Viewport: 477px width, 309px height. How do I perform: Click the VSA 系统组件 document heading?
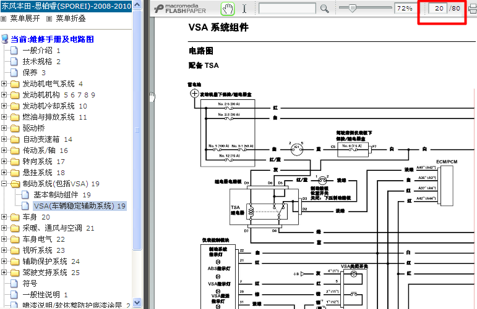coord(218,27)
